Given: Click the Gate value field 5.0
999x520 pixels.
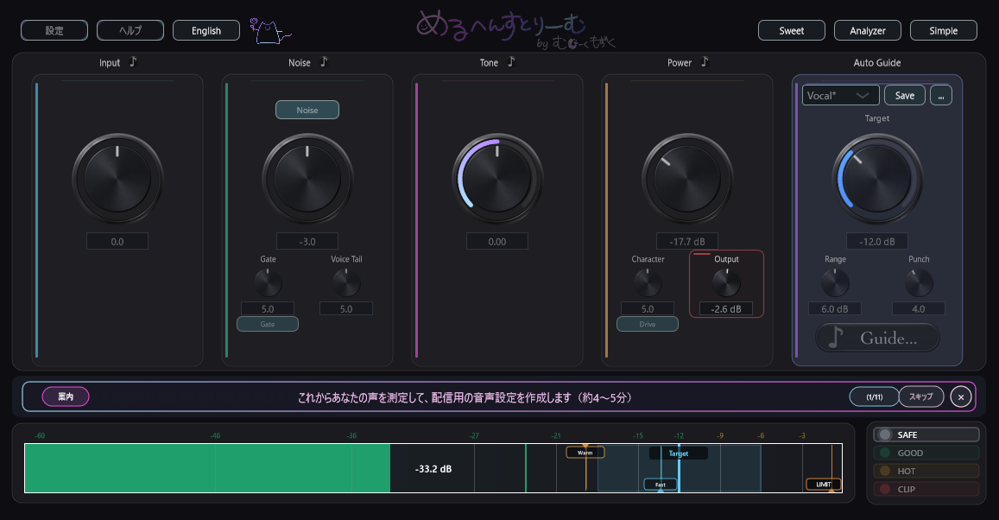Looking at the screenshot, I should tap(268, 308).
